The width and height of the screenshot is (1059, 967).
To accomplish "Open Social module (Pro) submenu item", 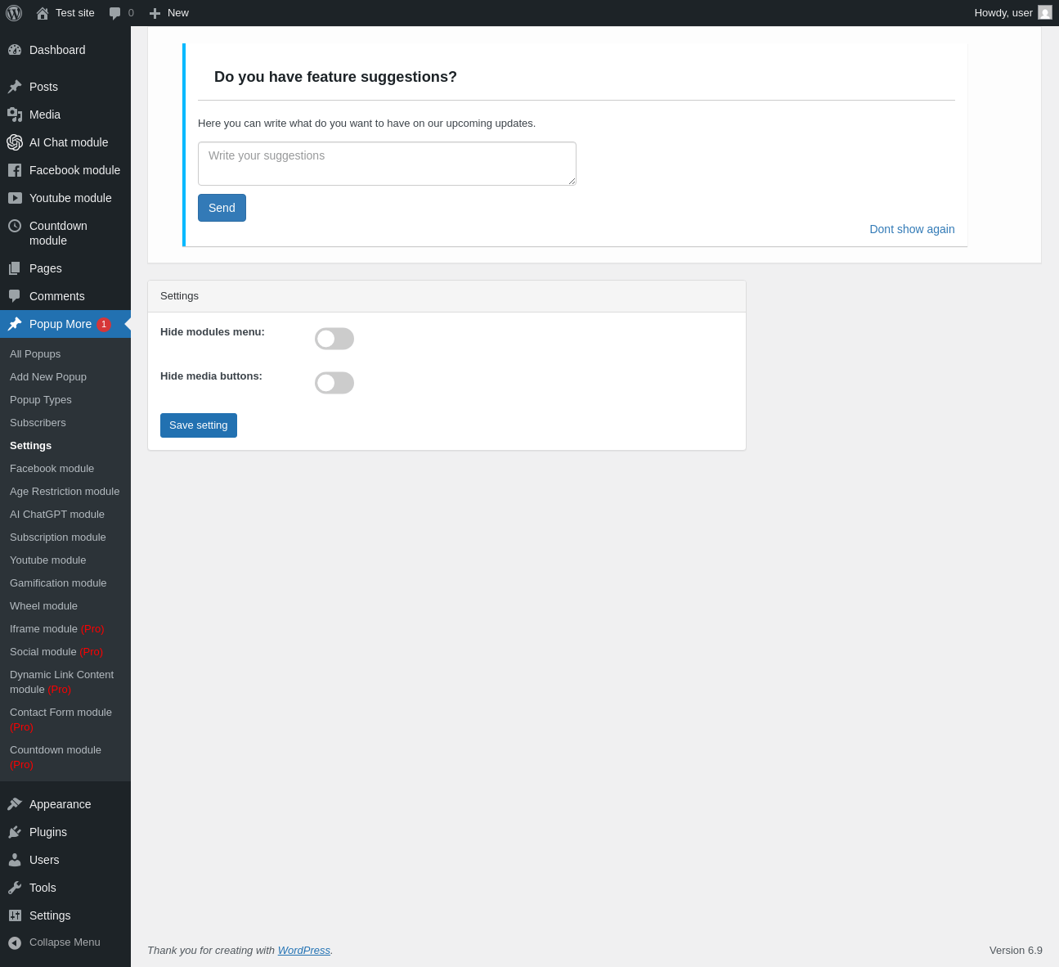I will (56, 652).
